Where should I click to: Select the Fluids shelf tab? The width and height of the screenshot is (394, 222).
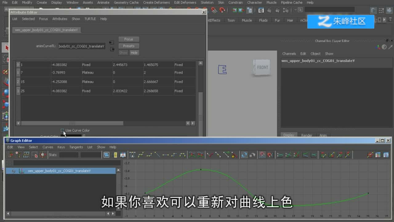263,20
